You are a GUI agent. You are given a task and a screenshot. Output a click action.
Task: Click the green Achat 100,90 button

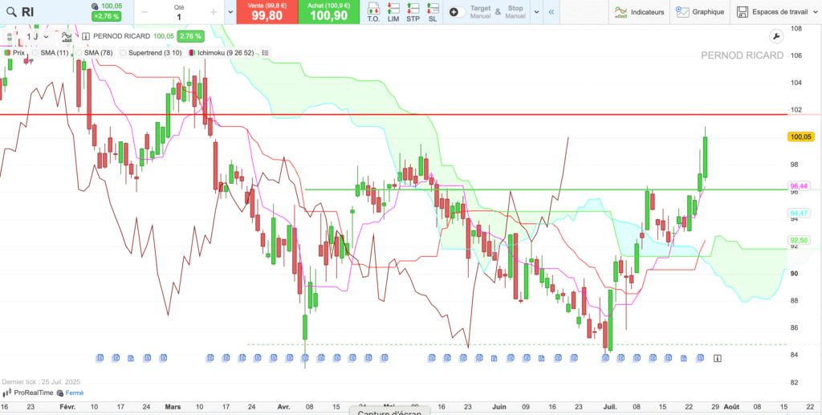point(328,12)
